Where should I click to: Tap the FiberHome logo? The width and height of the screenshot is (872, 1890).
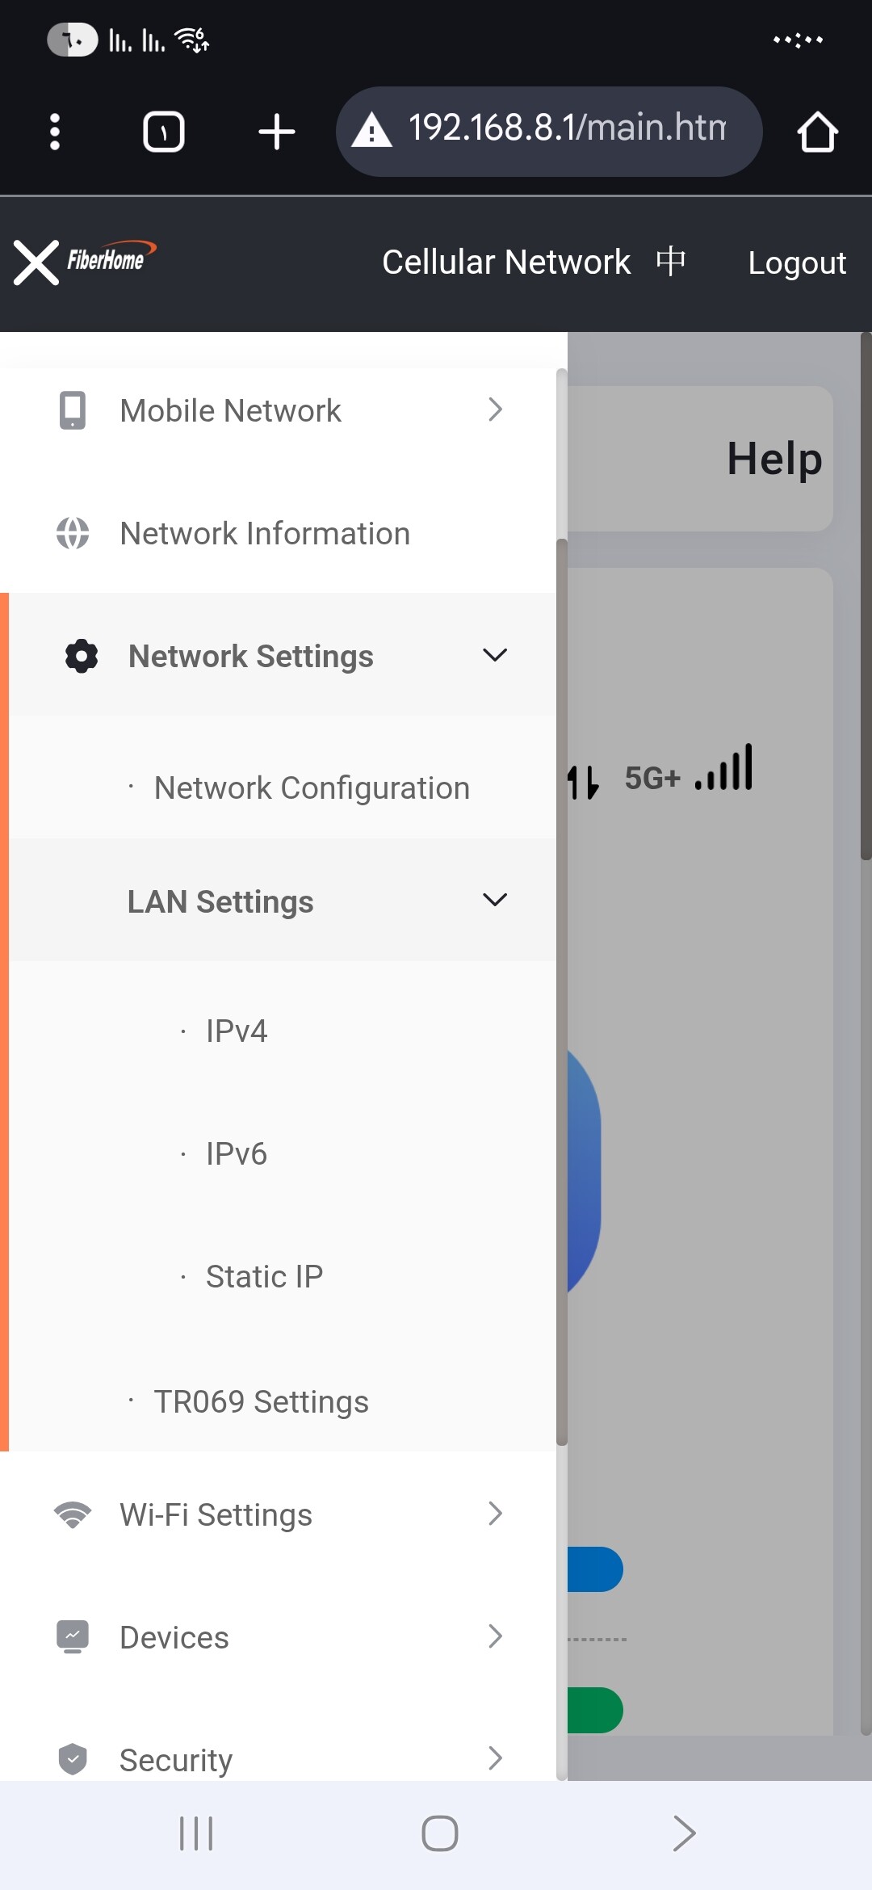[108, 258]
